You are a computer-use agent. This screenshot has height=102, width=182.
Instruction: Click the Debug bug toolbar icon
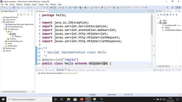[70, 8]
